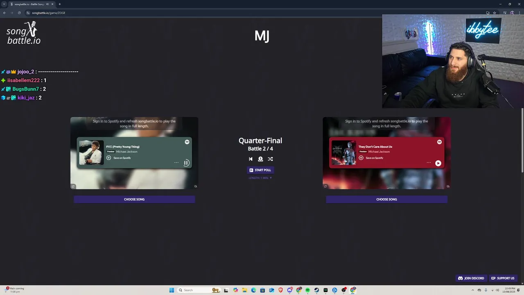Select player BugsBunn7 in the scoreboard
Image resolution: width=524 pixels, height=295 pixels.
coord(25,89)
